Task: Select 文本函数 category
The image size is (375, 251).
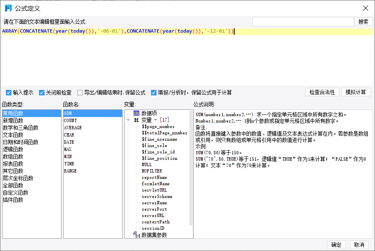Action: [31, 135]
